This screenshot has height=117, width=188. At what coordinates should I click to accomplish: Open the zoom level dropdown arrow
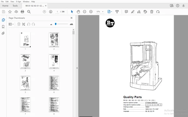103,12
